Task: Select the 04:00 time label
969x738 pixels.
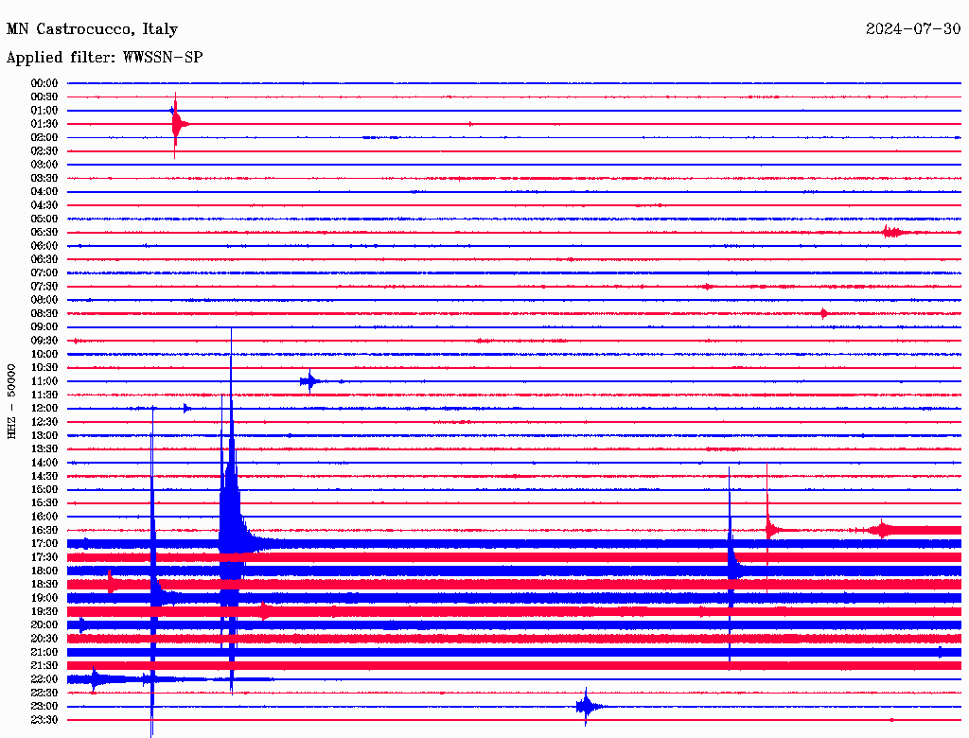Action: (44, 192)
